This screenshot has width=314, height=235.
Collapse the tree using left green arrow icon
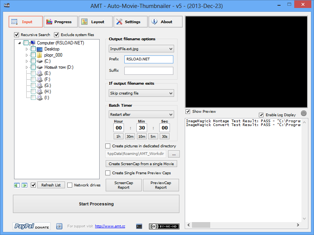click(x=16, y=185)
